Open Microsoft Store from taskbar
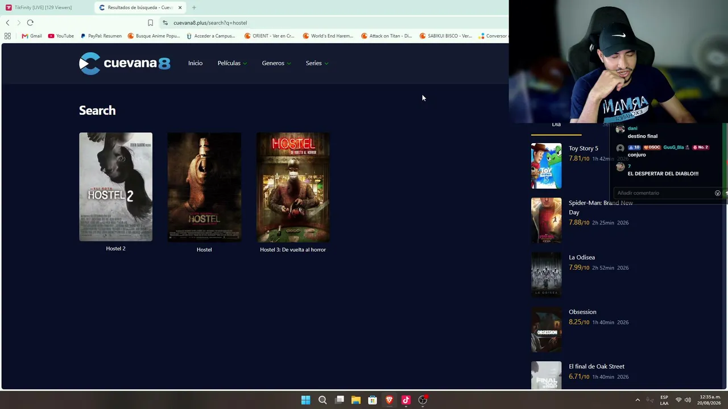This screenshot has height=409, width=728. (373, 400)
